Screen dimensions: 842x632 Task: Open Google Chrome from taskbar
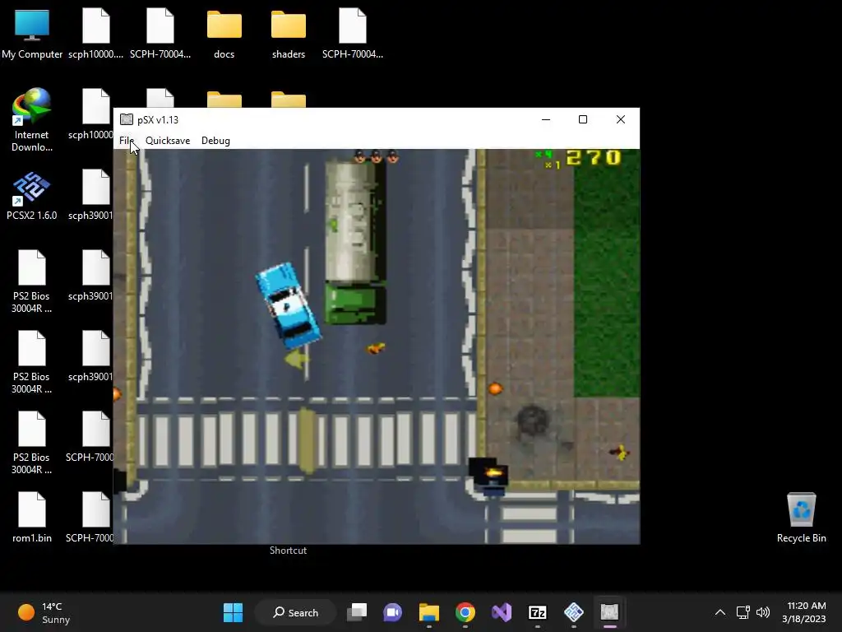tap(465, 612)
